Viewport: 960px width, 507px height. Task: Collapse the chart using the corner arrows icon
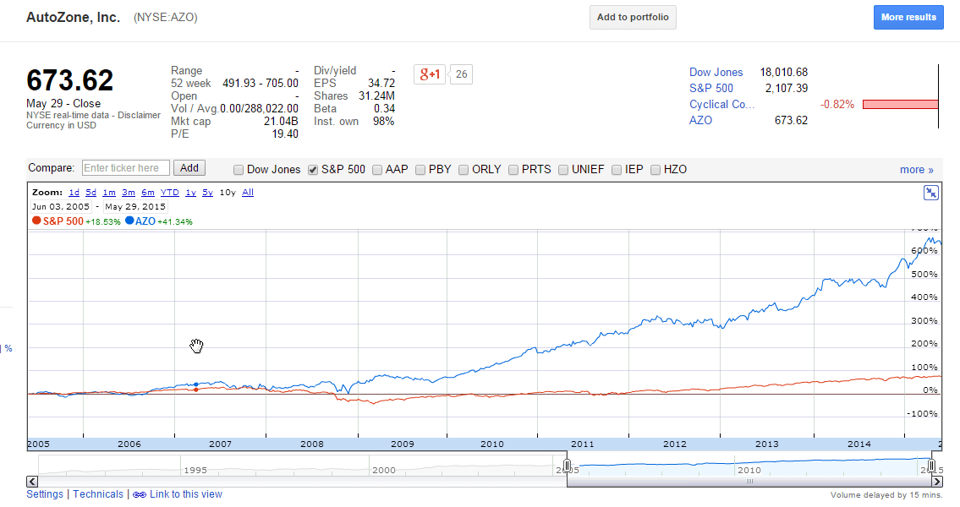[930, 194]
